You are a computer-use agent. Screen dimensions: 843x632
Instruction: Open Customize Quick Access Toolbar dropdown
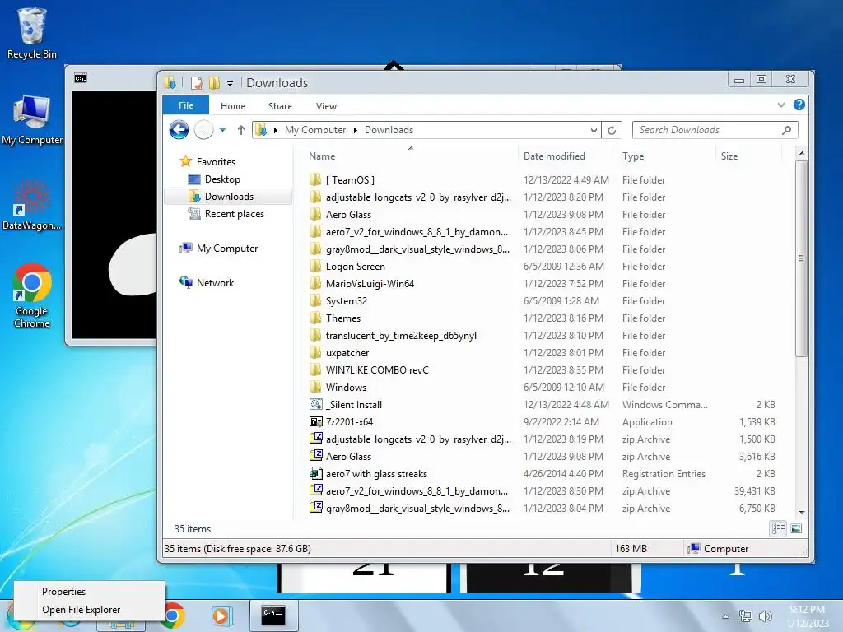click(x=230, y=83)
